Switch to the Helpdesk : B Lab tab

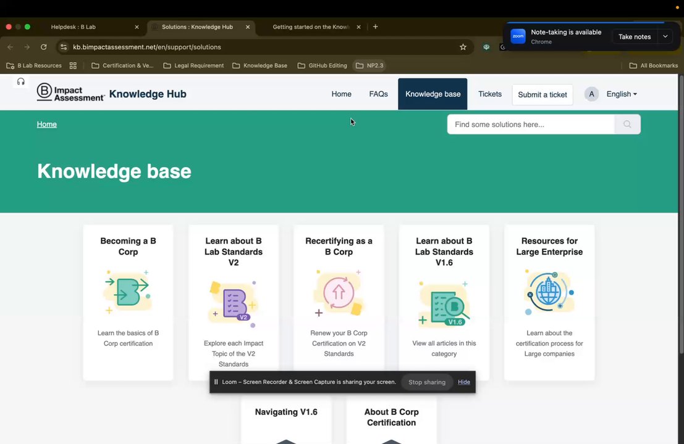click(74, 27)
